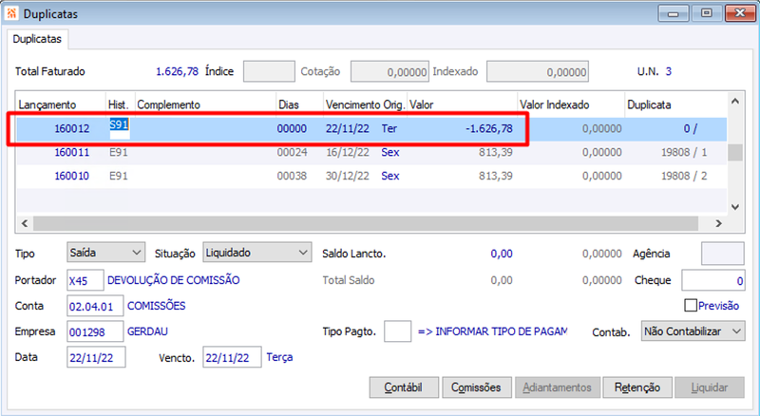Select lançamento 160011 cell
The height and width of the screenshot is (416, 760).
(x=72, y=152)
